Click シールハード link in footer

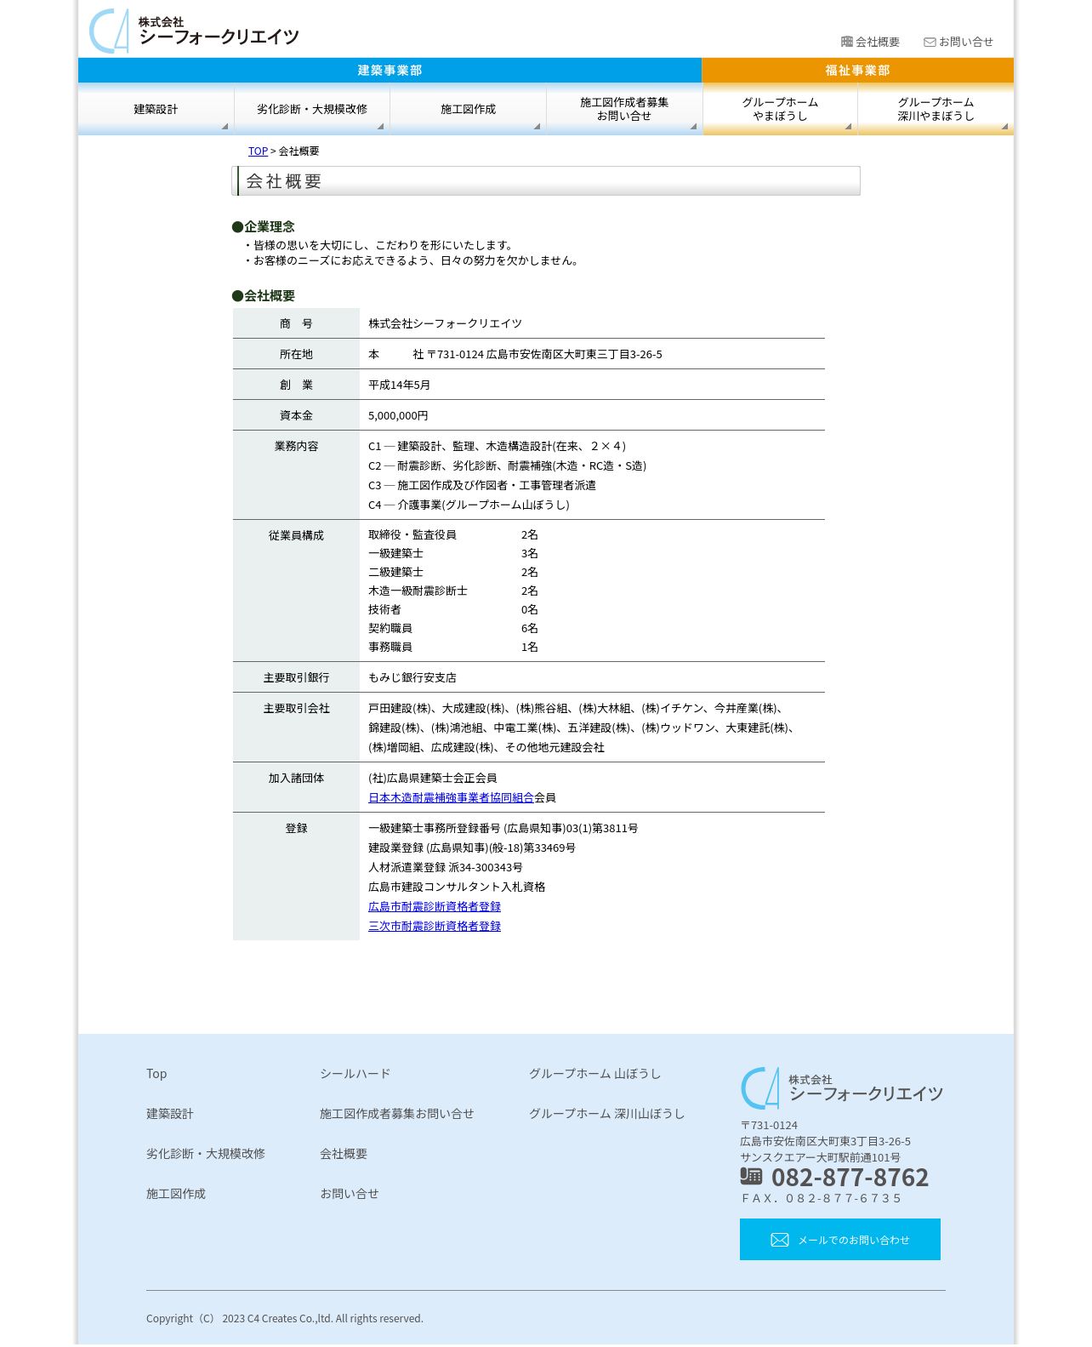355,1074
